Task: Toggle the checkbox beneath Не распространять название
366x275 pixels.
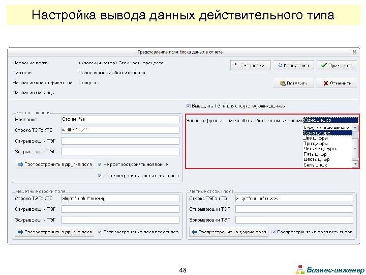Action: tap(100, 176)
